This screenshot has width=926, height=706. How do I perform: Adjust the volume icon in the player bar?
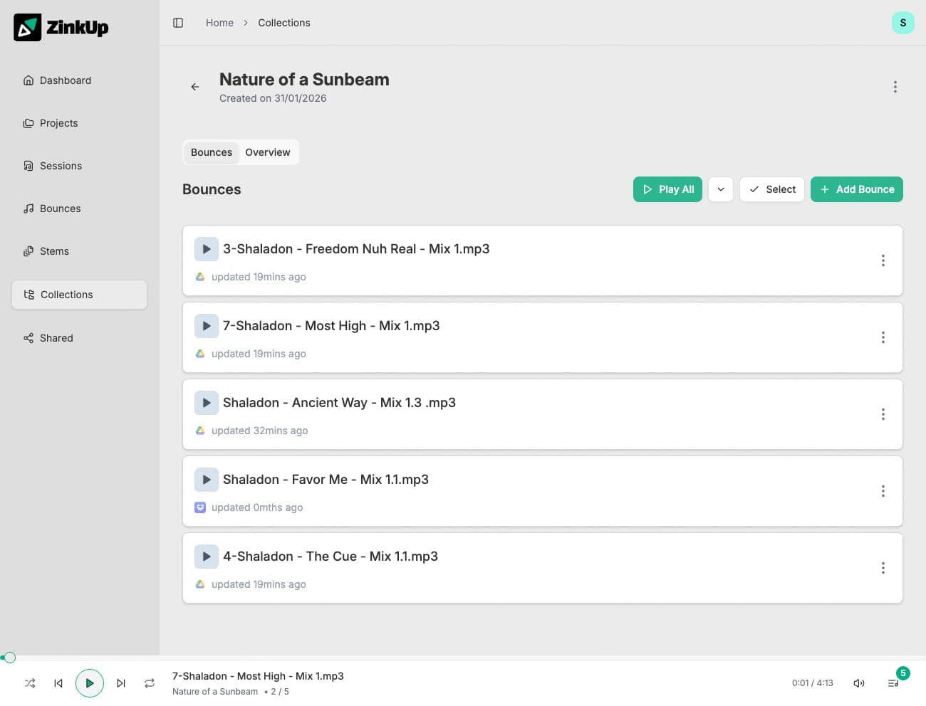(859, 683)
